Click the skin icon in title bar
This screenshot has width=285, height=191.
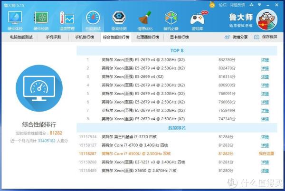[251, 5]
